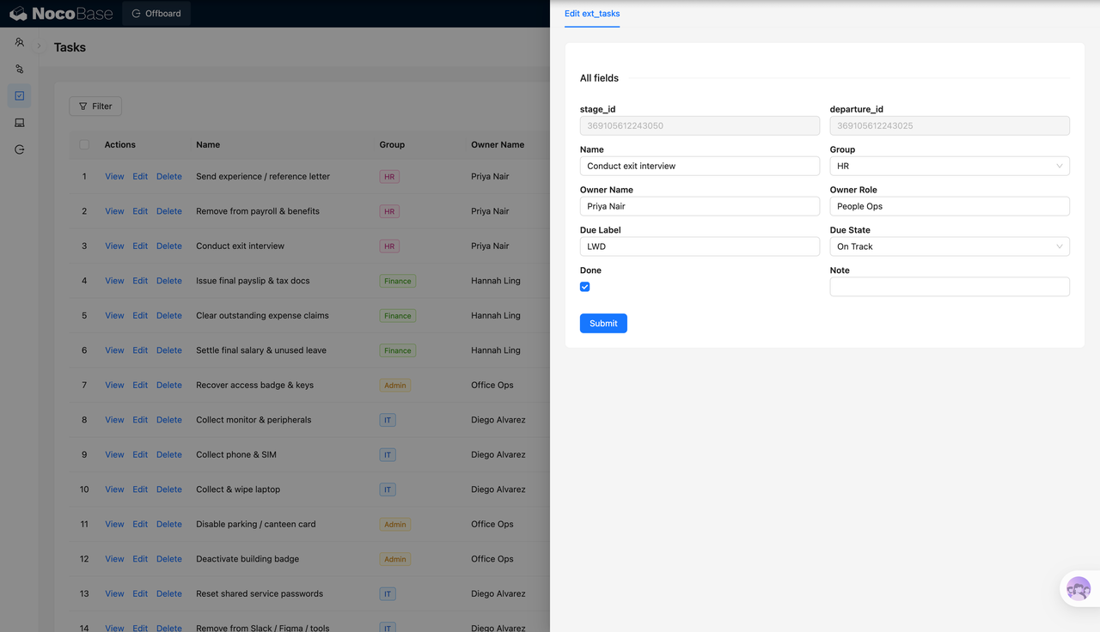
Task: Click 'Disable parking / canteen card' cell
Action: (x=256, y=524)
